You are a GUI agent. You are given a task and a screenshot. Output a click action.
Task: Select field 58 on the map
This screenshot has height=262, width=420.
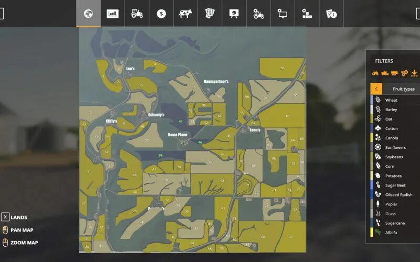pos(282,68)
